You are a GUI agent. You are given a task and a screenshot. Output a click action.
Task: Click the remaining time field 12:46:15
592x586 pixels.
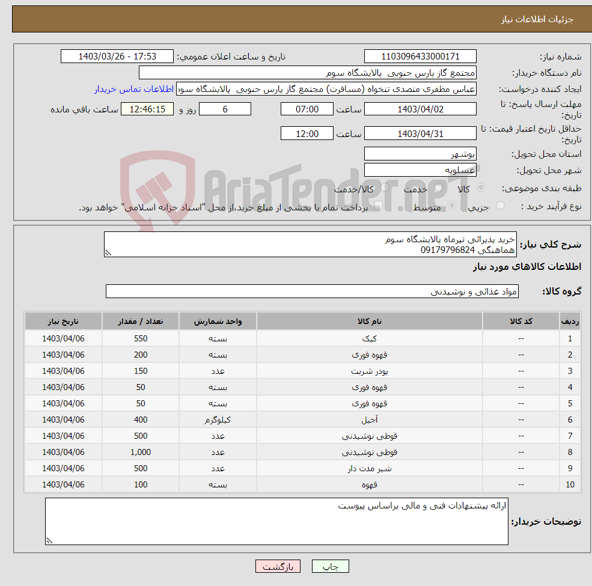[x=147, y=109]
